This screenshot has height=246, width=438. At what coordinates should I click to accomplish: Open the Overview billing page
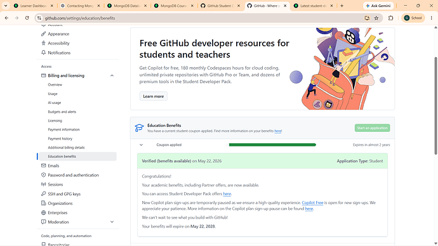point(55,84)
